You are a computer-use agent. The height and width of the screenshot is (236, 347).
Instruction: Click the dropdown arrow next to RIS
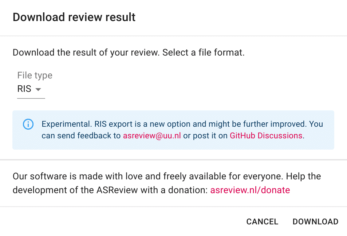pyautogui.click(x=39, y=89)
